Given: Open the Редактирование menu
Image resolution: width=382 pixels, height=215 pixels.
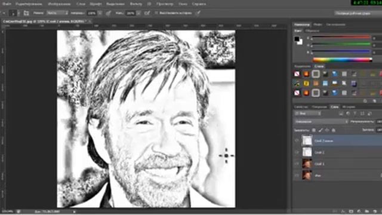Looking at the screenshot, I should tap(29, 4).
